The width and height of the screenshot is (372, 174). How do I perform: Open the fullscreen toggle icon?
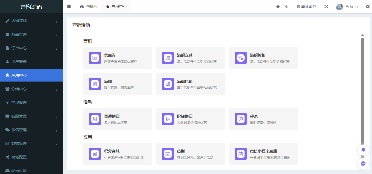(326, 6)
